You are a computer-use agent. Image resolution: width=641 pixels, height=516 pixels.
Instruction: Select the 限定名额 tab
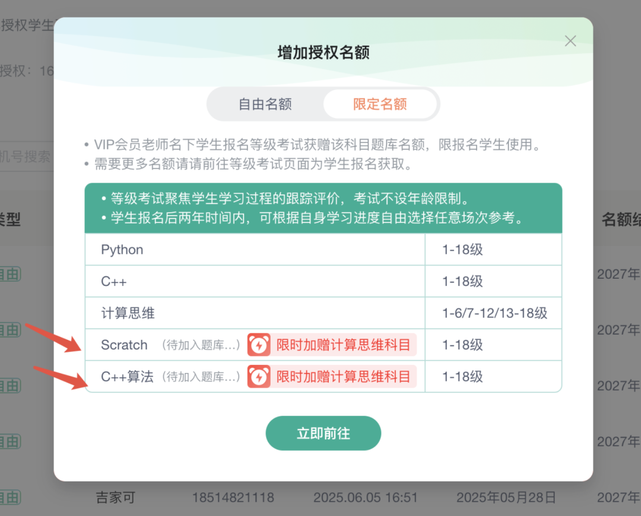click(x=380, y=104)
